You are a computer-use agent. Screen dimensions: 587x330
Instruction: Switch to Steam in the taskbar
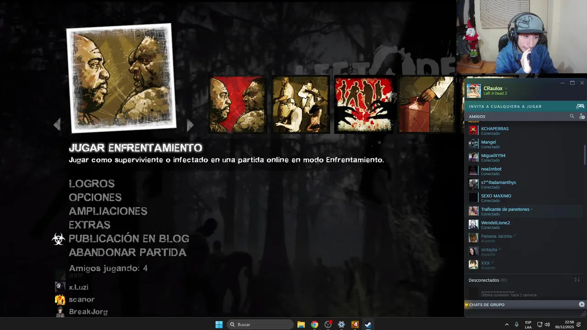point(368,324)
